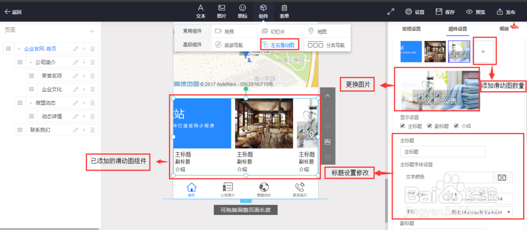Image resolution: width=527 pixels, height=230 pixels.
Task: Insert 分类导航 category navigation component
Action: 326,45
